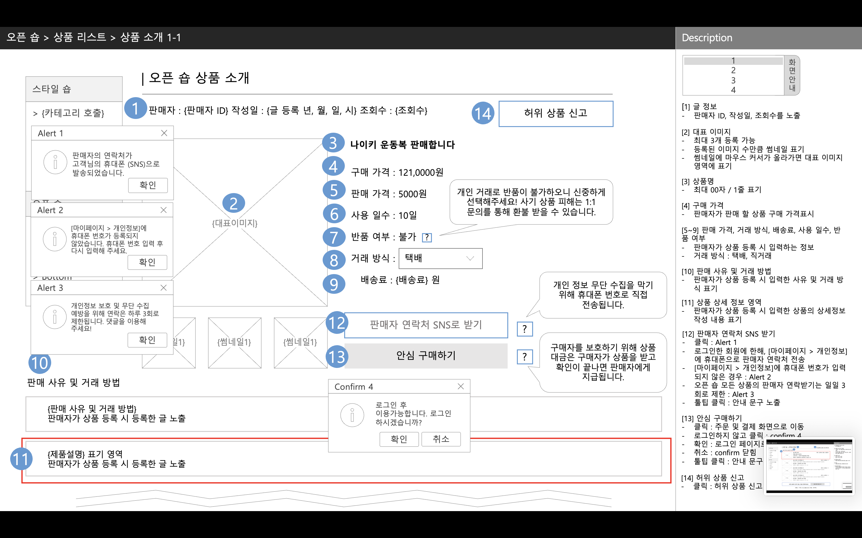Image resolution: width=862 pixels, height=538 pixels.
Task: Expand the {카테고리 호출} sidebar item
Action: click(68, 114)
